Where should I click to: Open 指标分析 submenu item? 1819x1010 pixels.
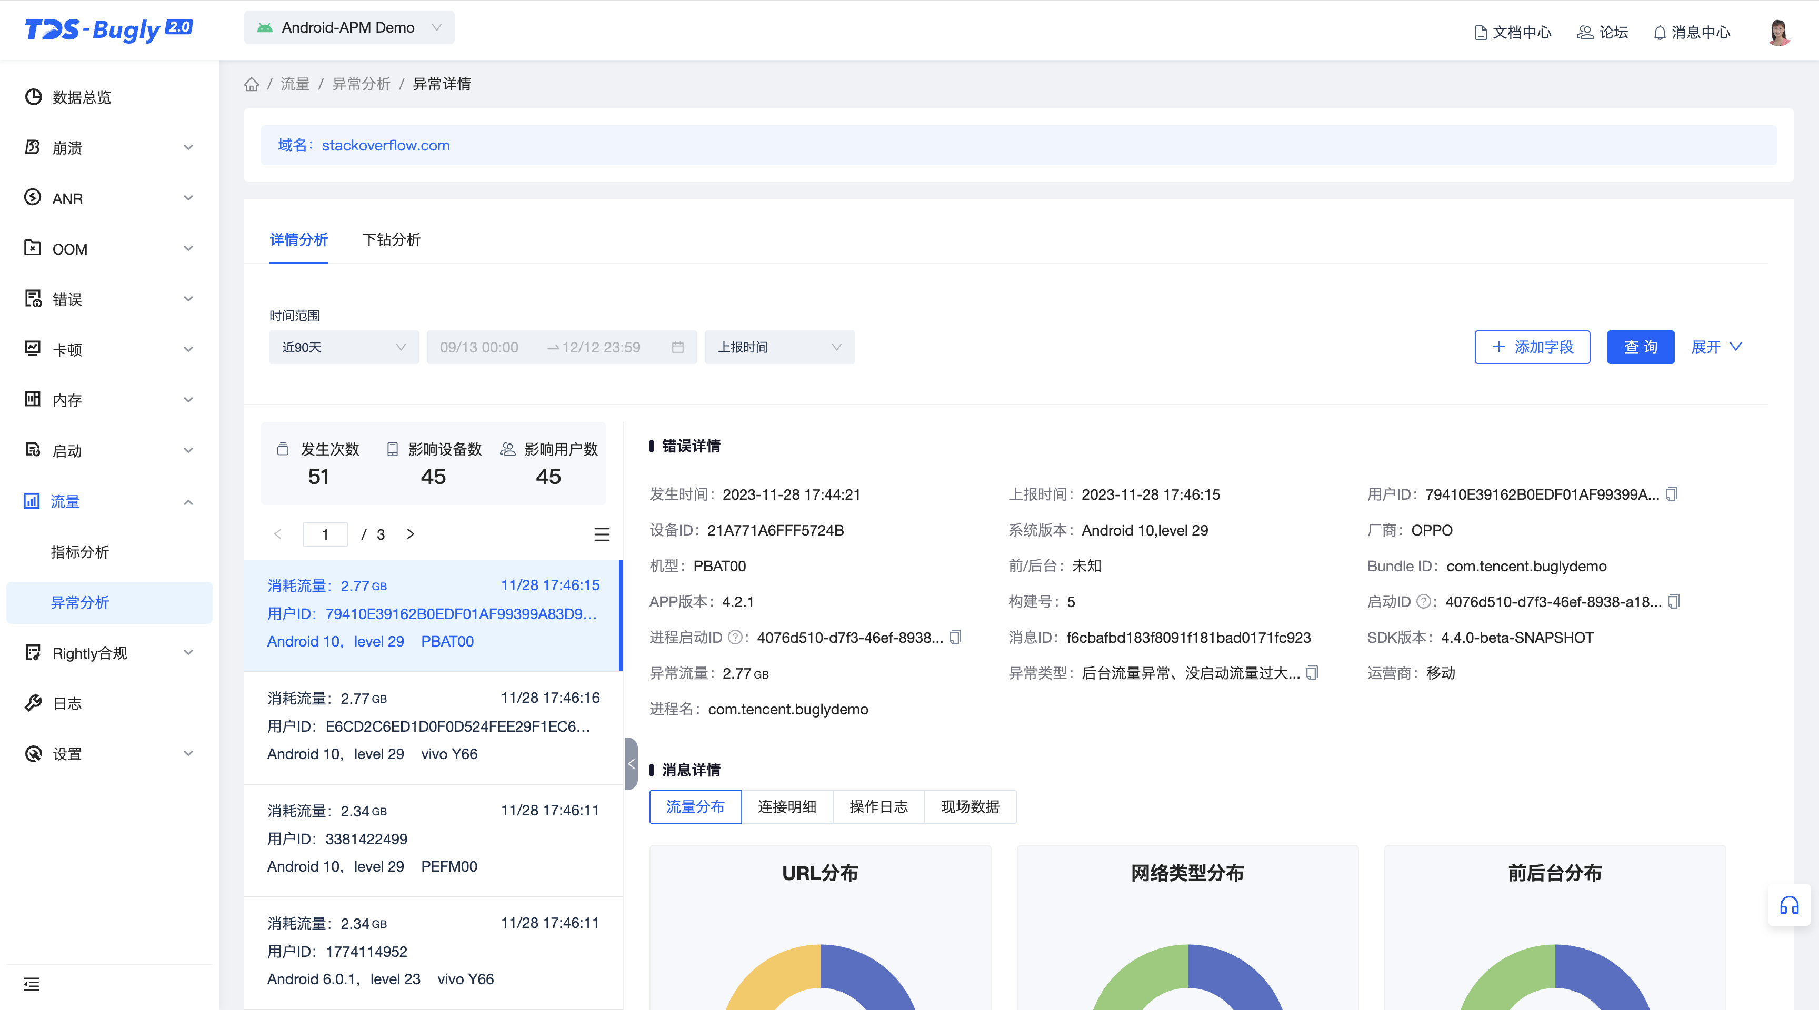[109, 552]
